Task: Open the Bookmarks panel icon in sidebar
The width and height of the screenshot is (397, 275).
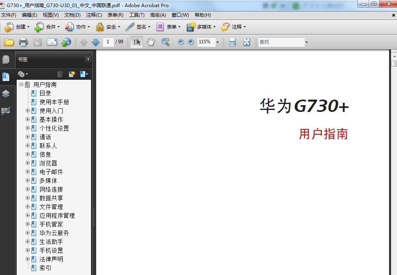Action: [x=6, y=77]
